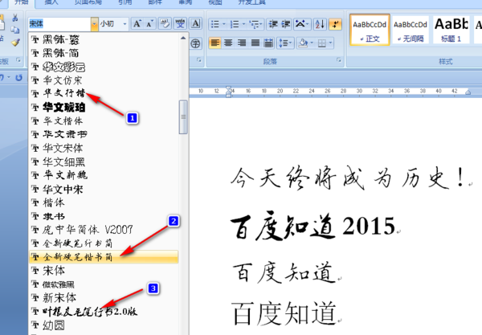482x335 pixels.
Task: Click the Copy icon in clipboard group
Action: (14, 30)
